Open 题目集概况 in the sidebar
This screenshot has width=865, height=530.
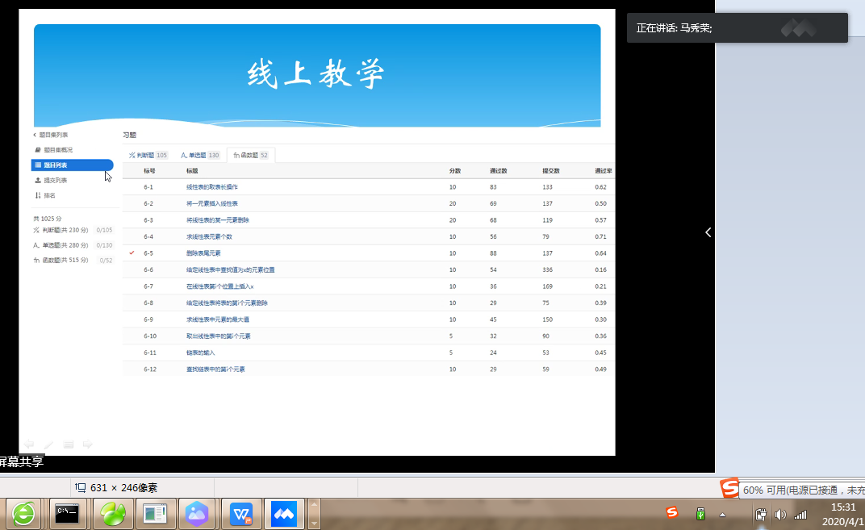57,150
